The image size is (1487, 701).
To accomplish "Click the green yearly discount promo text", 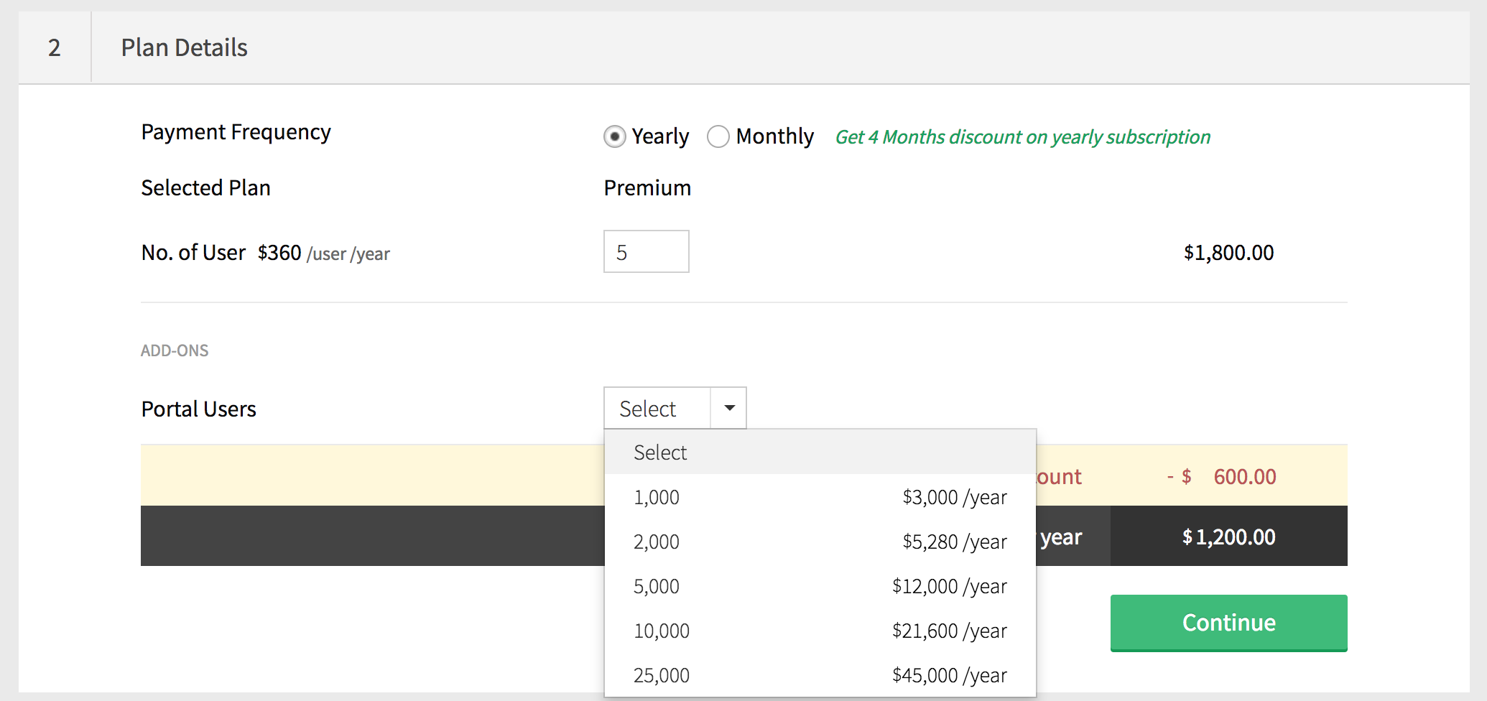I will (1022, 137).
